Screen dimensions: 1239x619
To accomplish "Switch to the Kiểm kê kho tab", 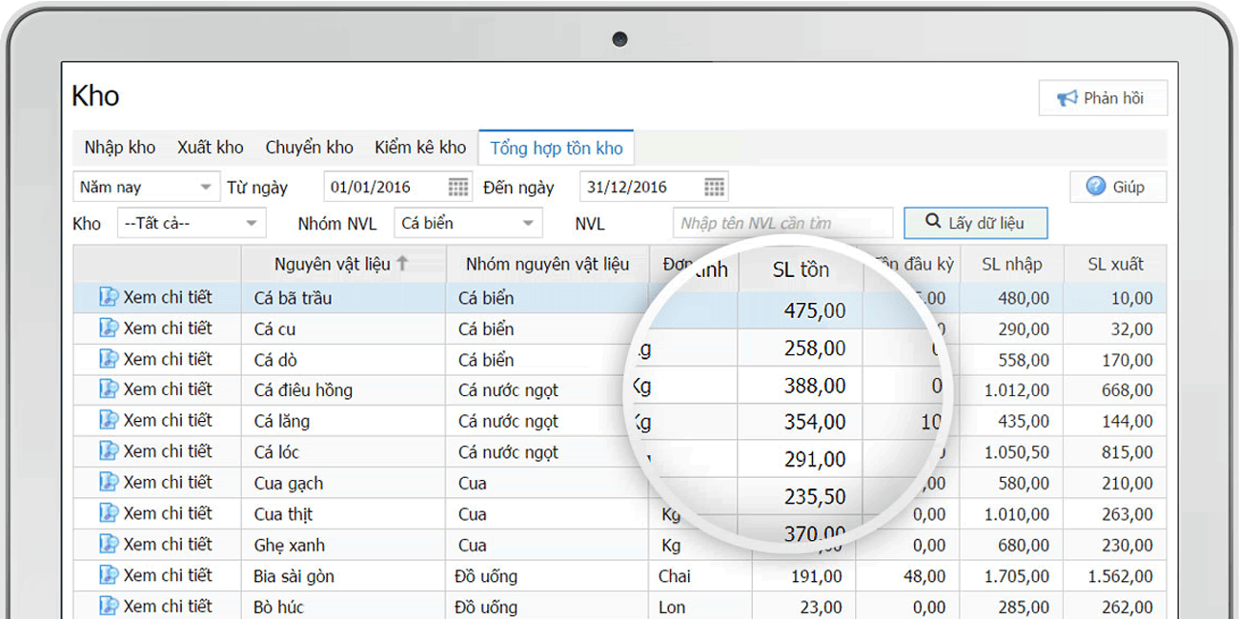I will (x=420, y=148).
